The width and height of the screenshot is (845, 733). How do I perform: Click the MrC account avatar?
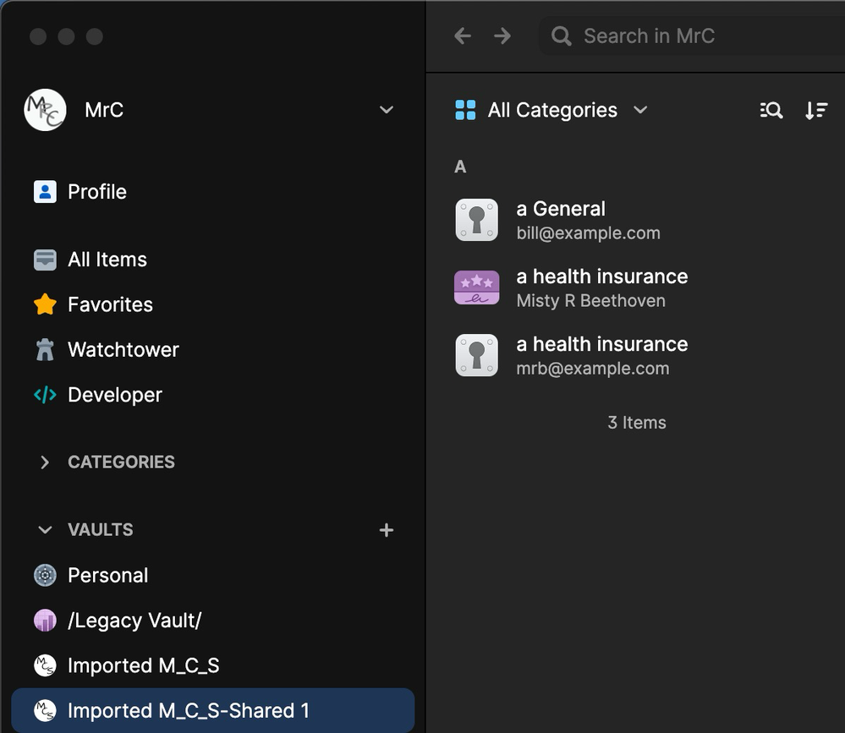click(x=45, y=110)
